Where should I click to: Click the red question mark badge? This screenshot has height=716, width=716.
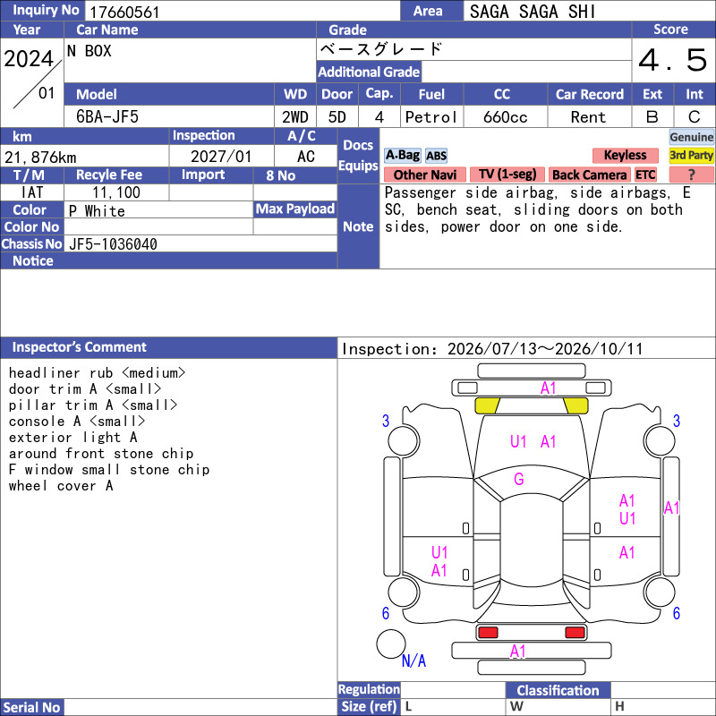pos(691,175)
